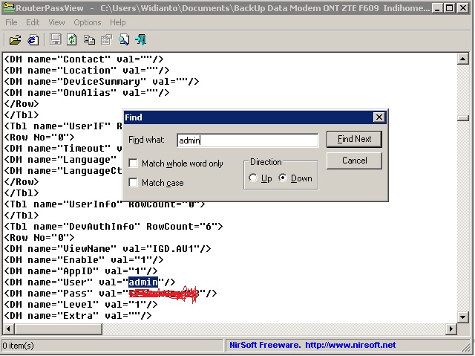
Task: Click the highlighted admin text
Action: 143,282
